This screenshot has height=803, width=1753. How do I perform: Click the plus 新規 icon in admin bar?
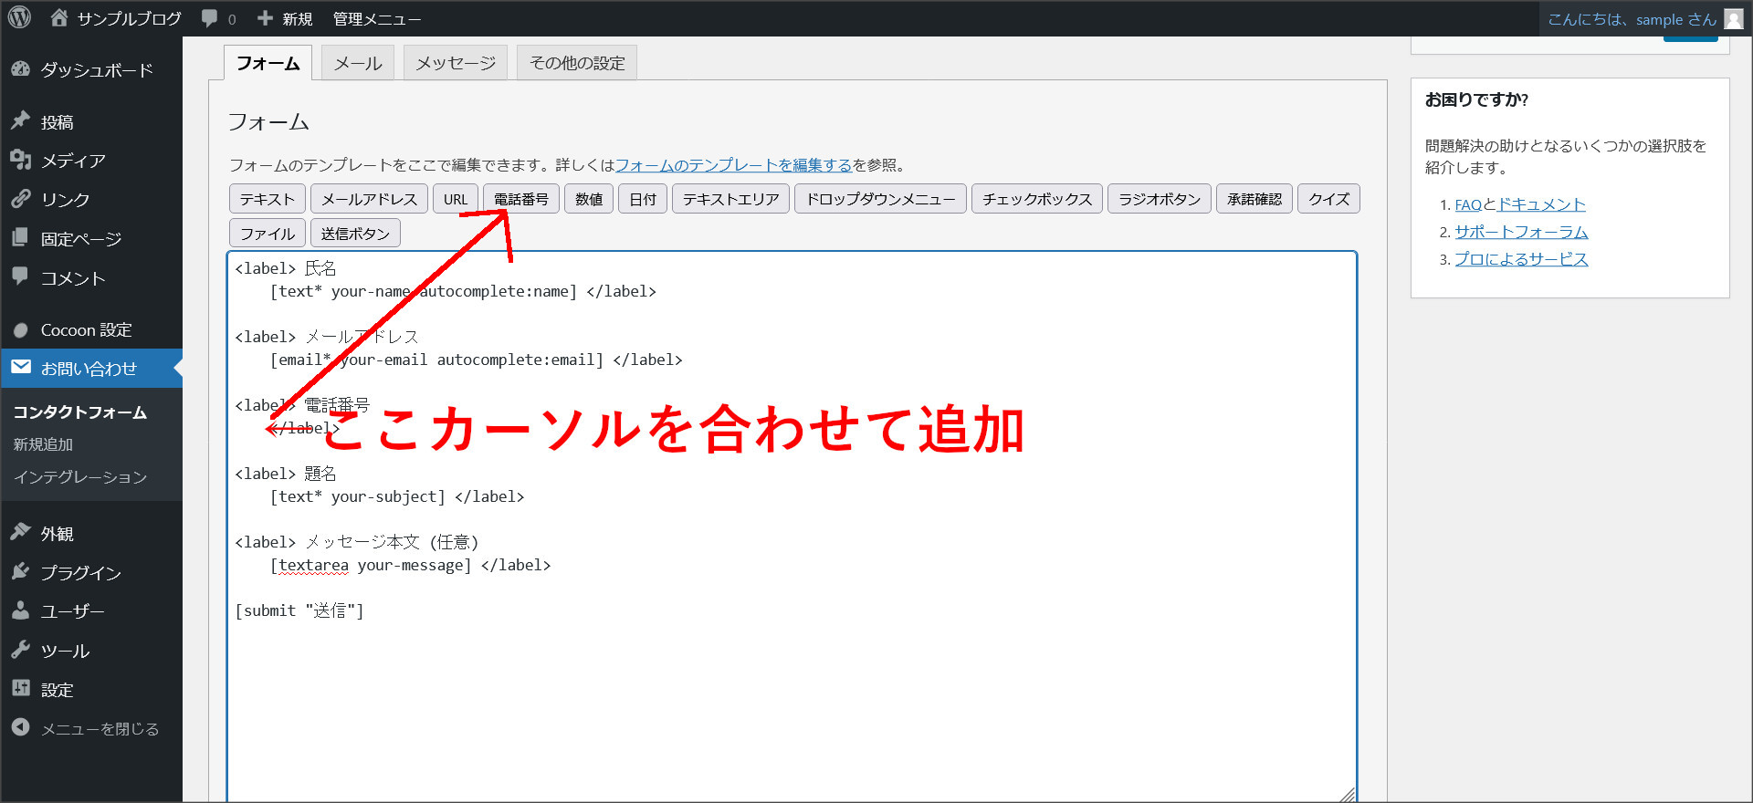pos(266,18)
